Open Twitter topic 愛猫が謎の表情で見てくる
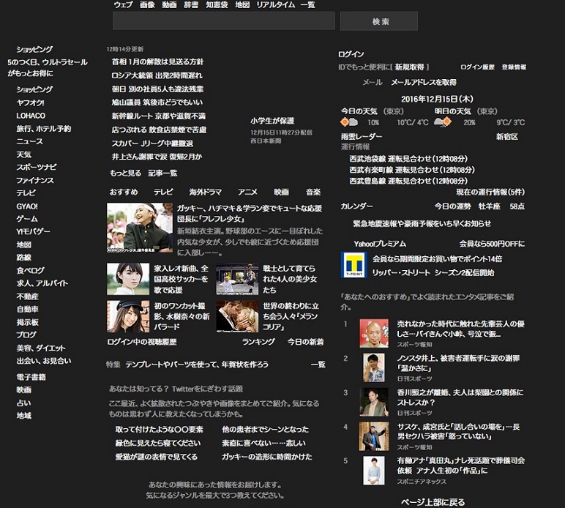 (157, 457)
